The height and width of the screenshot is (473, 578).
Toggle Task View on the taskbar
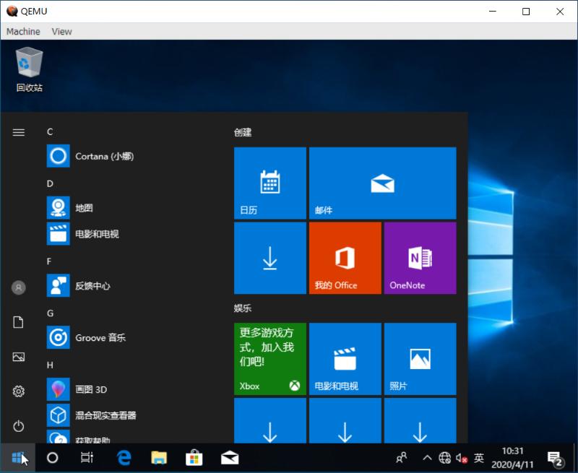[86, 457]
